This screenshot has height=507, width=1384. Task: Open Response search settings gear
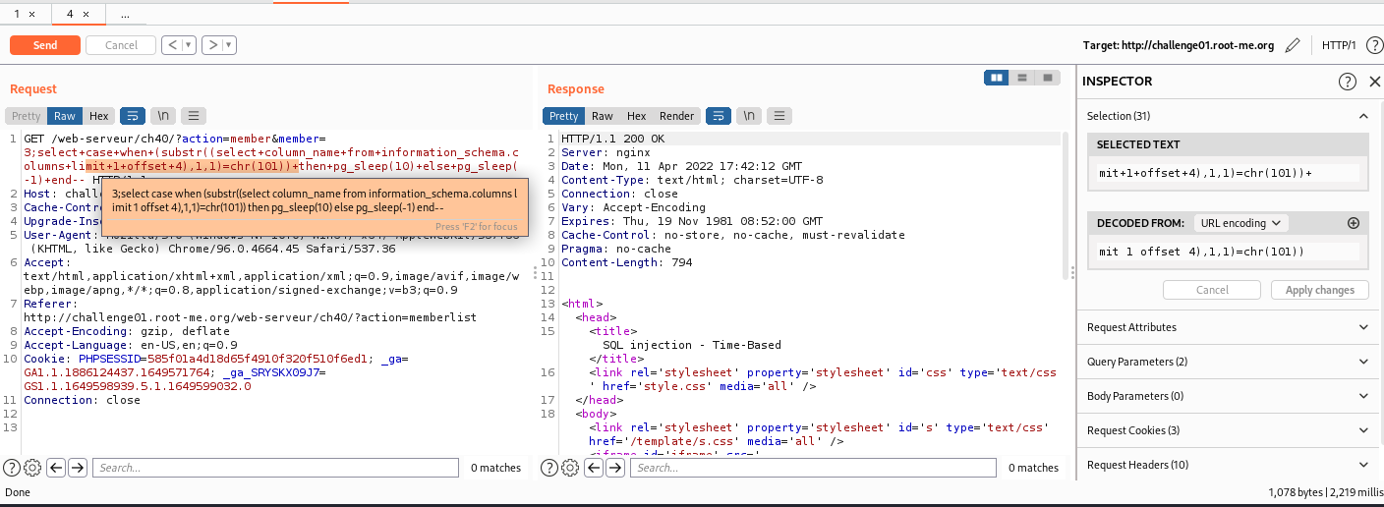click(570, 468)
